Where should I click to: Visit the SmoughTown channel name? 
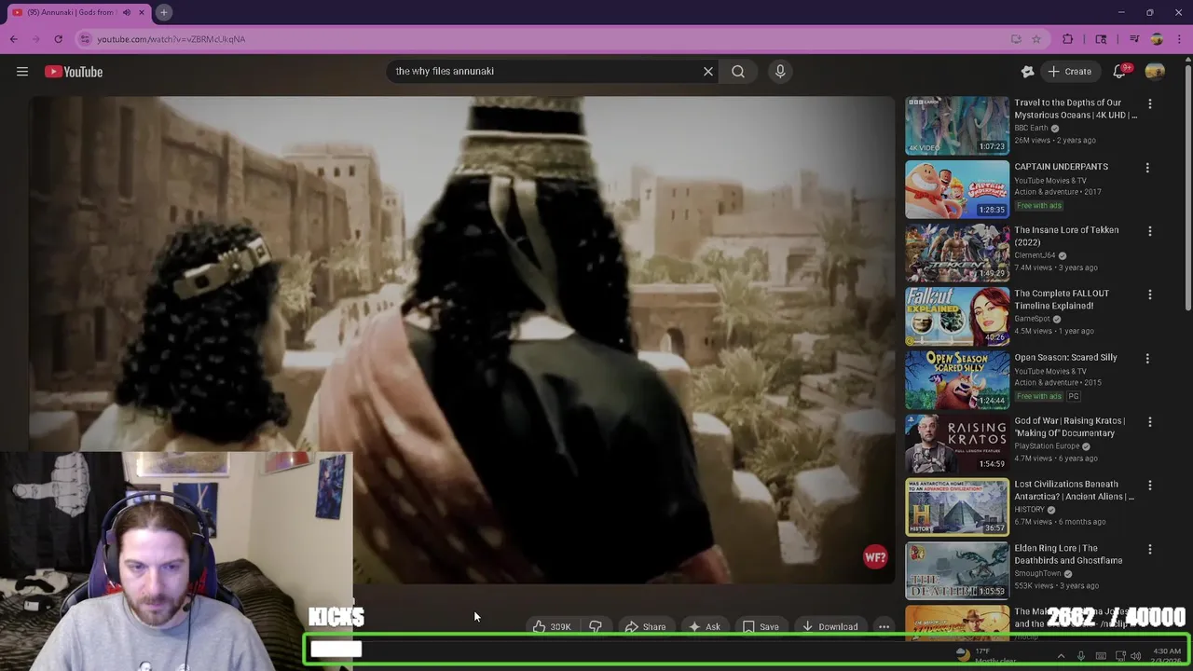[1038, 574]
